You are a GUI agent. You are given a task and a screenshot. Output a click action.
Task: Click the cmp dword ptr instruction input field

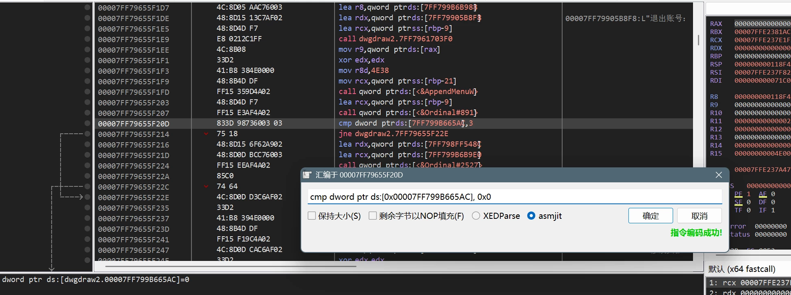tap(514, 197)
